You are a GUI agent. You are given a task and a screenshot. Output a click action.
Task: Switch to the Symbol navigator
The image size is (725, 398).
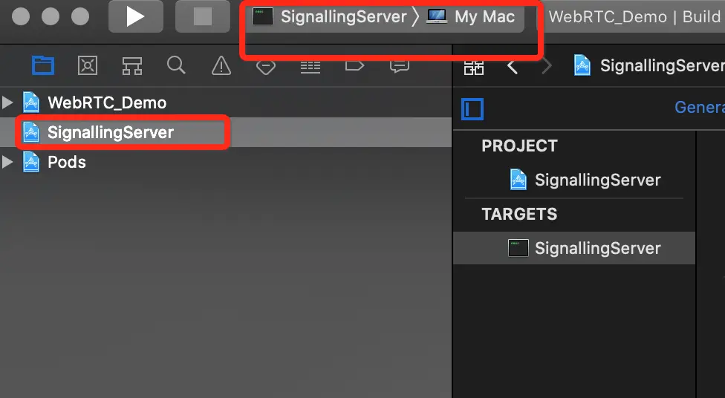coord(131,65)
